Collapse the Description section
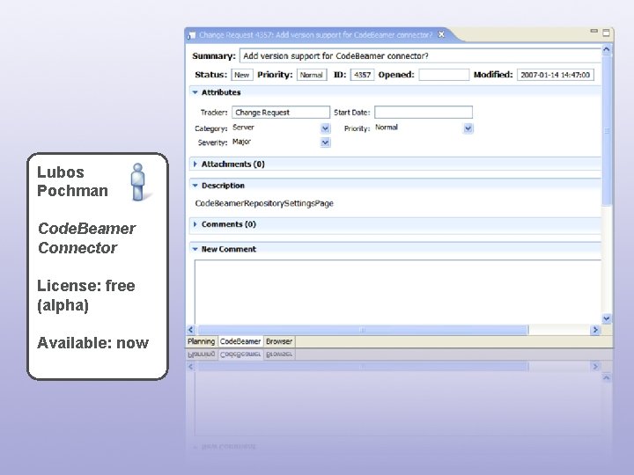The width and height of the screenshot is (634, 475). pos(195,186)
